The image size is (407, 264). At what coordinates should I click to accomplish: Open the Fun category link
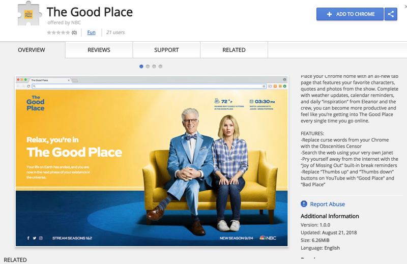point(91,33)
